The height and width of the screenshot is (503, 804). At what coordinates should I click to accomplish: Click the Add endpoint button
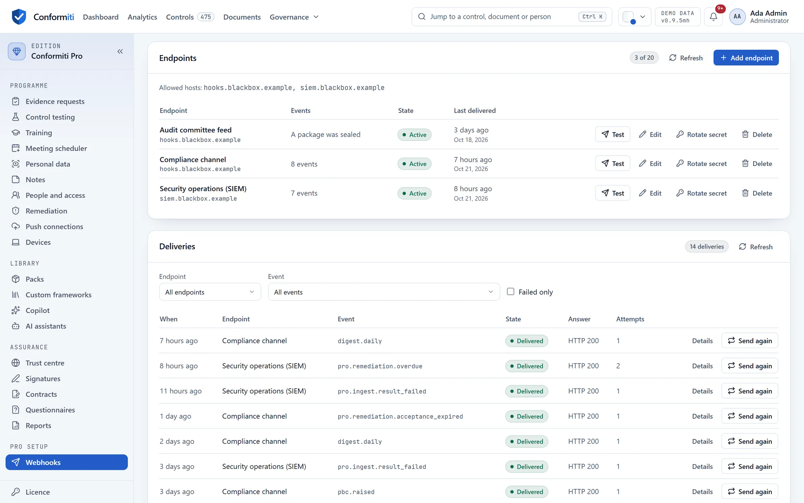click(x=746, y=58)
